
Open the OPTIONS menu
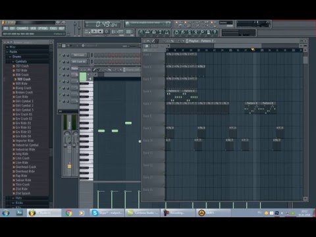tap(43, 28)
